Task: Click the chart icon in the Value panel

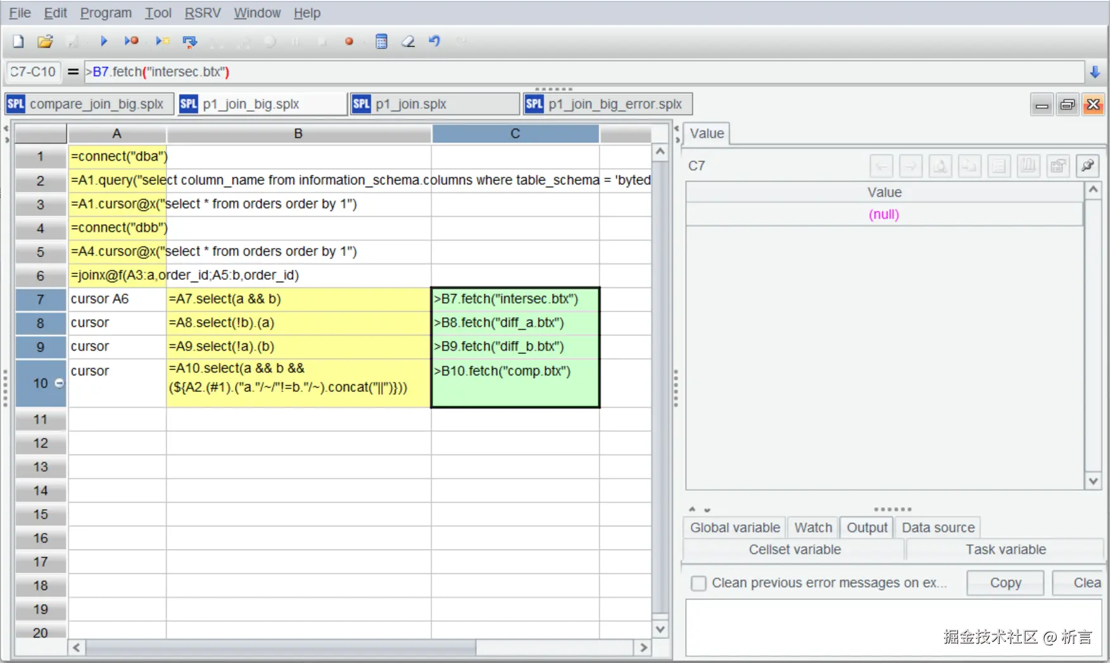Action: coord(1028,166)
